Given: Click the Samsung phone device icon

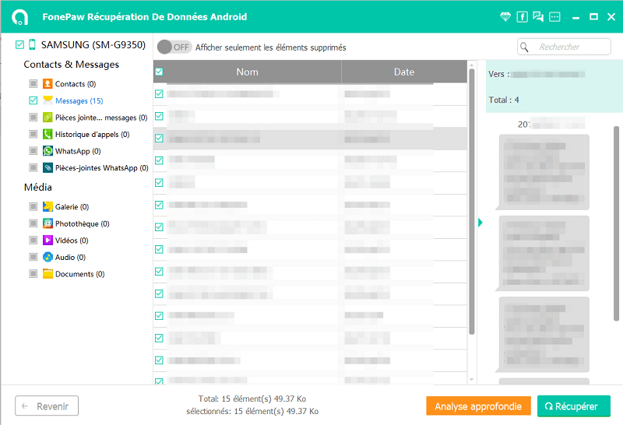Looking at the screenshot, I should [x=32, y=44].
